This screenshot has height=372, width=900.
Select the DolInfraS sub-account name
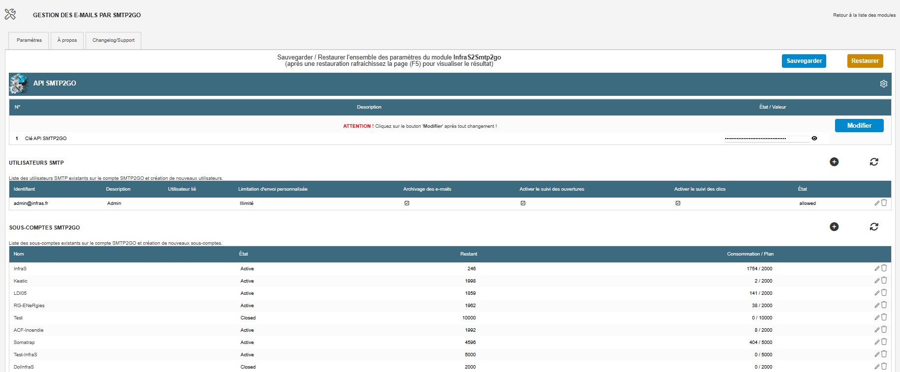tap(24, 367)
